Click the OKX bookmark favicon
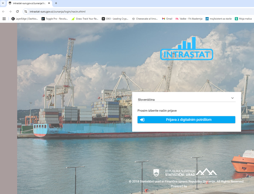 [103, 19]
